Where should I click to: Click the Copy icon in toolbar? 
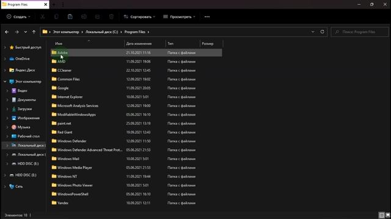coord(56,16)
